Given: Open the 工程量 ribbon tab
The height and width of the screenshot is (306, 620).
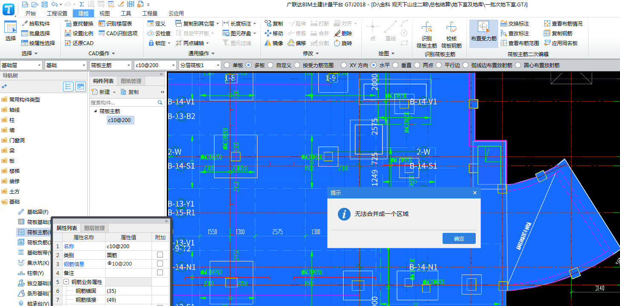Looking at the screenshot, I should coord(149,13).
